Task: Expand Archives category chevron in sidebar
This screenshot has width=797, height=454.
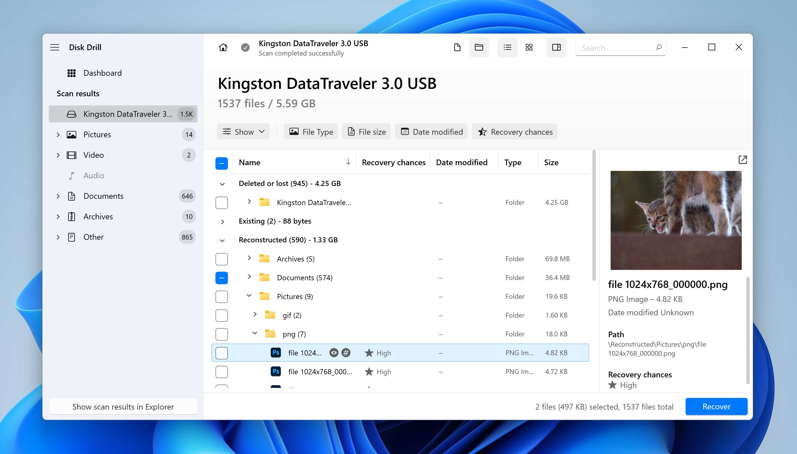Action: [58, 217]
